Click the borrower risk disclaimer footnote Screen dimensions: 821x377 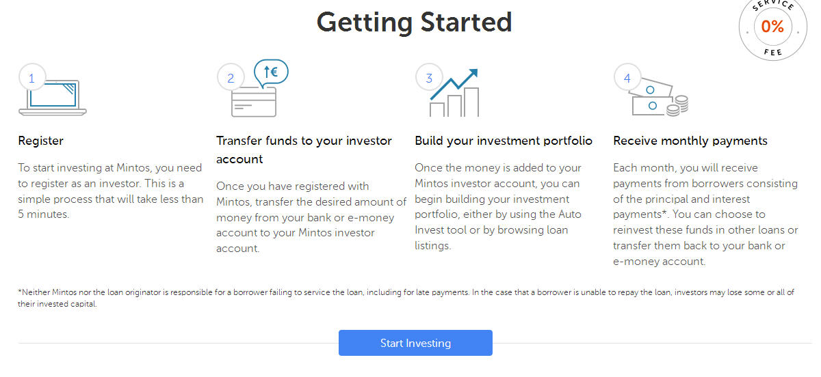tap(406, 298)
